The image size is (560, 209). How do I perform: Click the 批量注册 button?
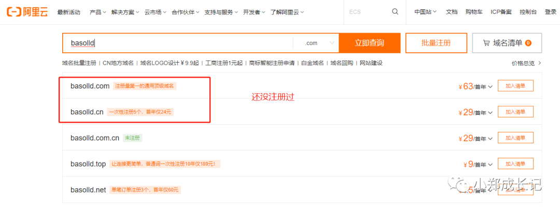pyautogui.click(x=436, y=43)
